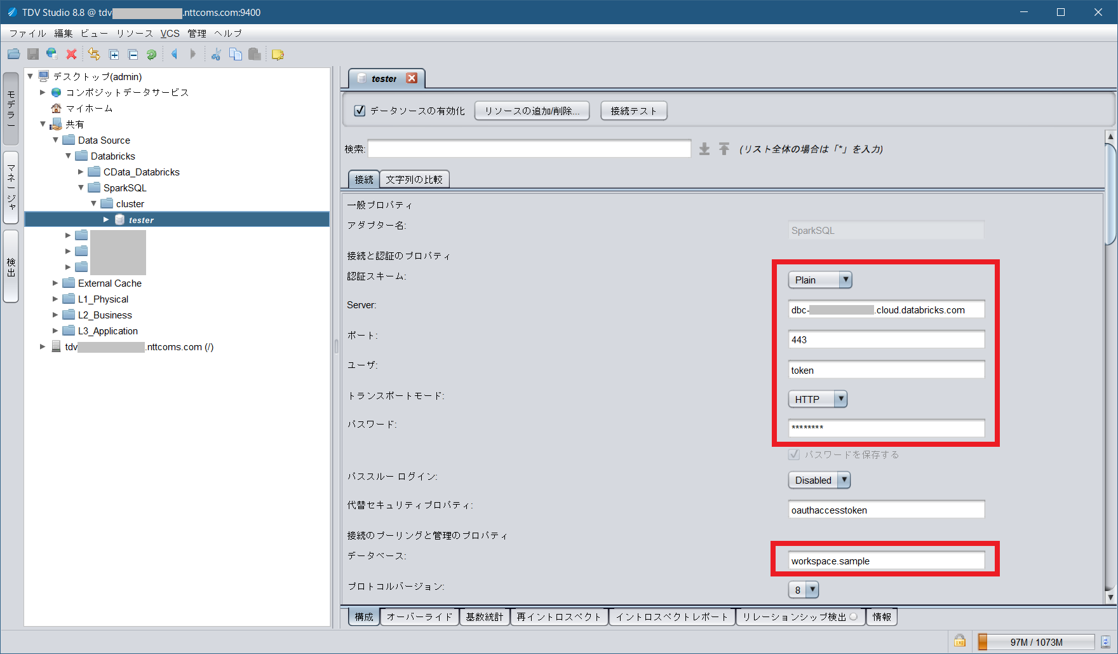Screen dimensions: 1118x654
Task: Click the red X delete icon
Action: pos(71,55)
